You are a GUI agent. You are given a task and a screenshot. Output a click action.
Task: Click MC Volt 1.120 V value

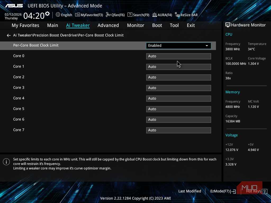[253, 107]
